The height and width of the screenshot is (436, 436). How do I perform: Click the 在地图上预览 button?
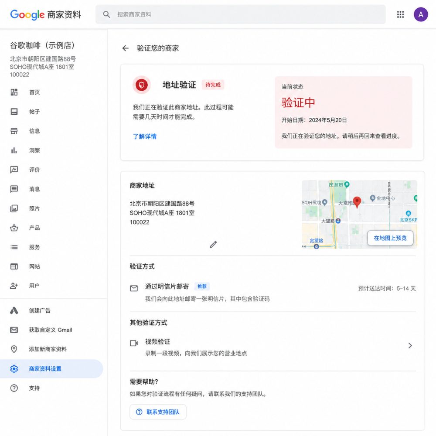[x=390, y=238]
